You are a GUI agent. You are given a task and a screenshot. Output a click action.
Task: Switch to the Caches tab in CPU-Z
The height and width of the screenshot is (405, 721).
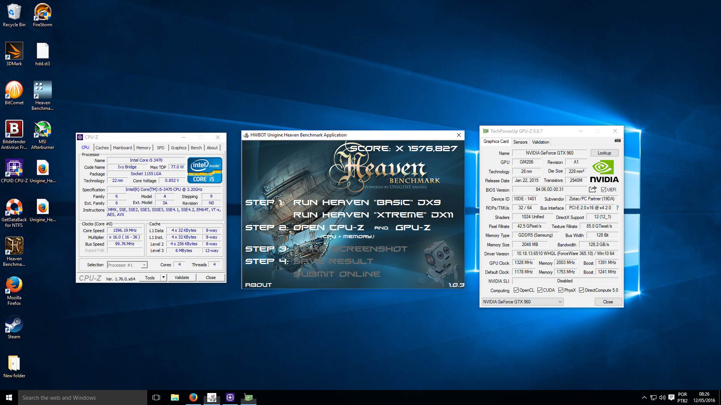pyautogui.click(x=102, y=148)
